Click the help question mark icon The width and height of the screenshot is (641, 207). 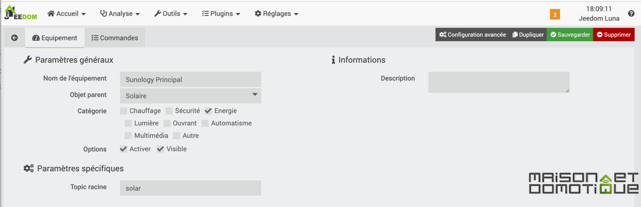pos(631,14)
